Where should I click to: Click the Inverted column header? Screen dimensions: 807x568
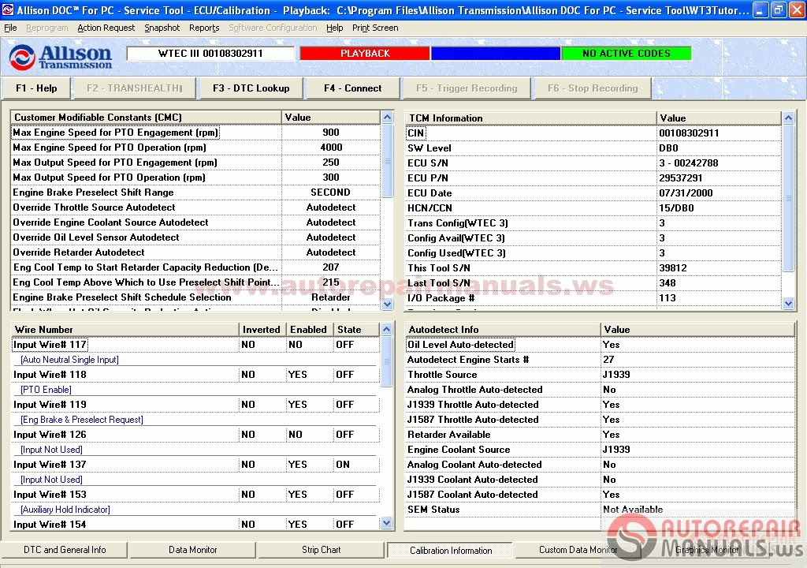point(262,329)
